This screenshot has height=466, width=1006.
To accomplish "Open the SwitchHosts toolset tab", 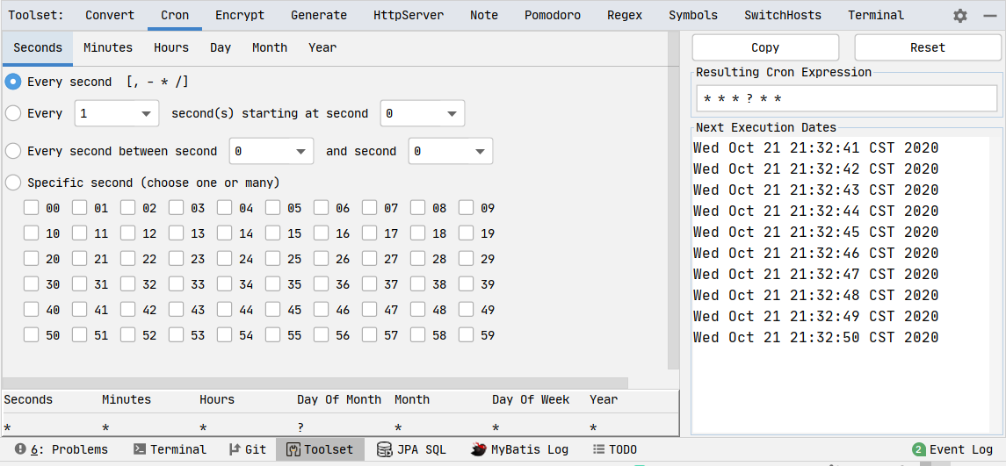I will [783, 16].
